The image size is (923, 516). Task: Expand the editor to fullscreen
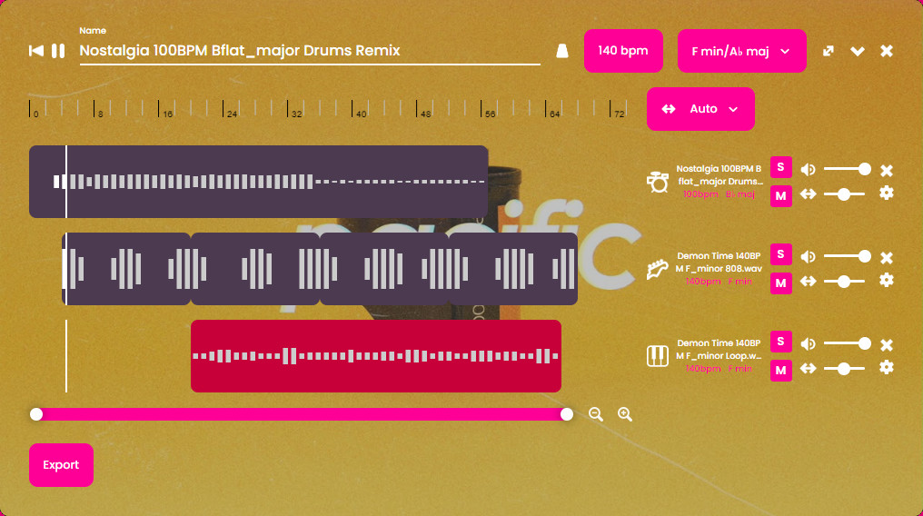point(829,51)
